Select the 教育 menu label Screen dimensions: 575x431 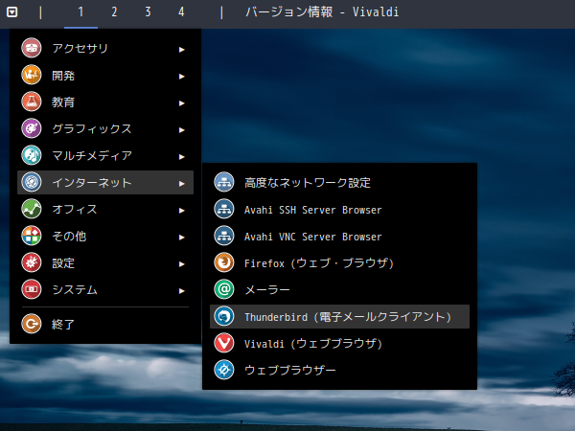[x=63, y=102]
